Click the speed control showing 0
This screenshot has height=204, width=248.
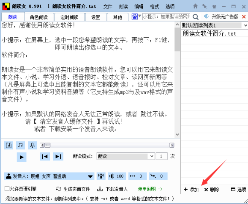point(138,176)
